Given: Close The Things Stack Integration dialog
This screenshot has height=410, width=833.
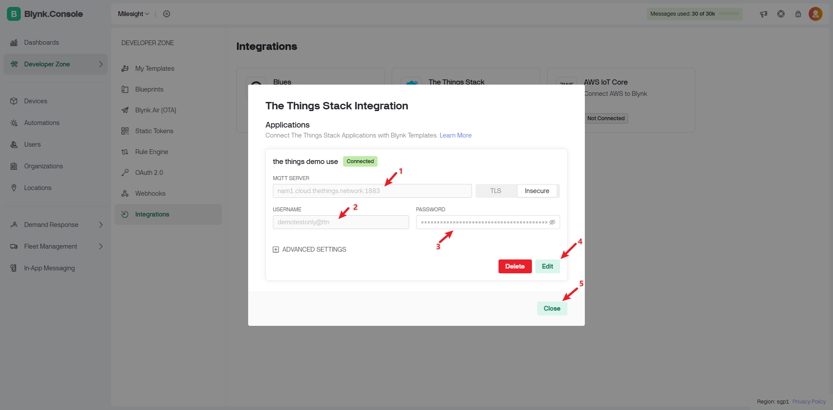Looking at the screenshot, I should 552,308.
